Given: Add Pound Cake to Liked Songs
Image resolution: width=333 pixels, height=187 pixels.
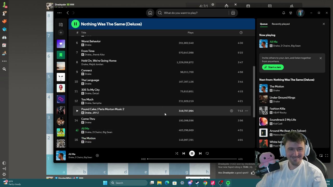Looking at the screenshot, I should tap(231, 111).
